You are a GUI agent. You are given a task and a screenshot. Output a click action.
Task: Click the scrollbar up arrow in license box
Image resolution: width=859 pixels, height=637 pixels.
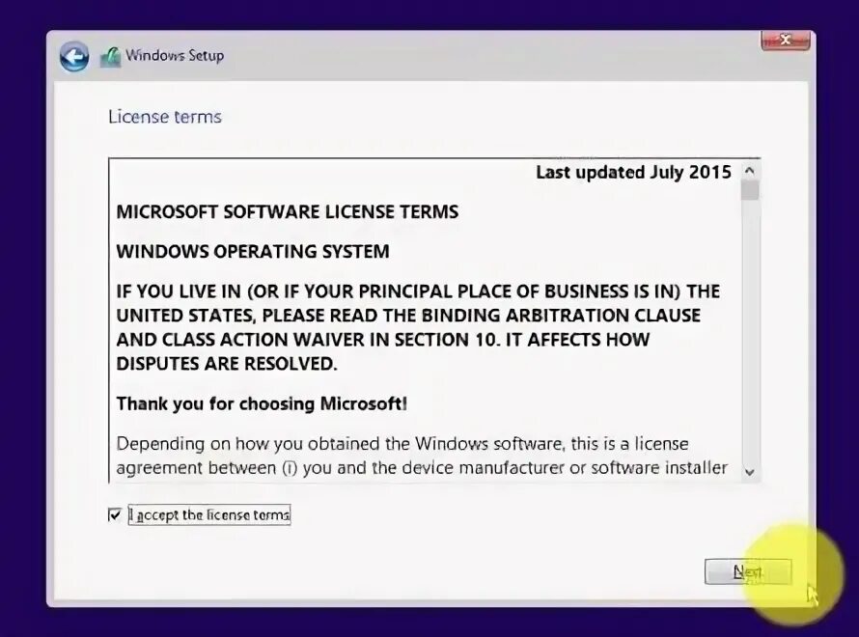[x=750, y=171]
